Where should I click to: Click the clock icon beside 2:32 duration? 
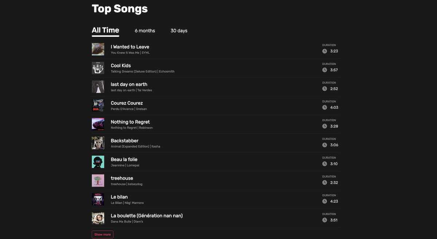click(324, 183)
